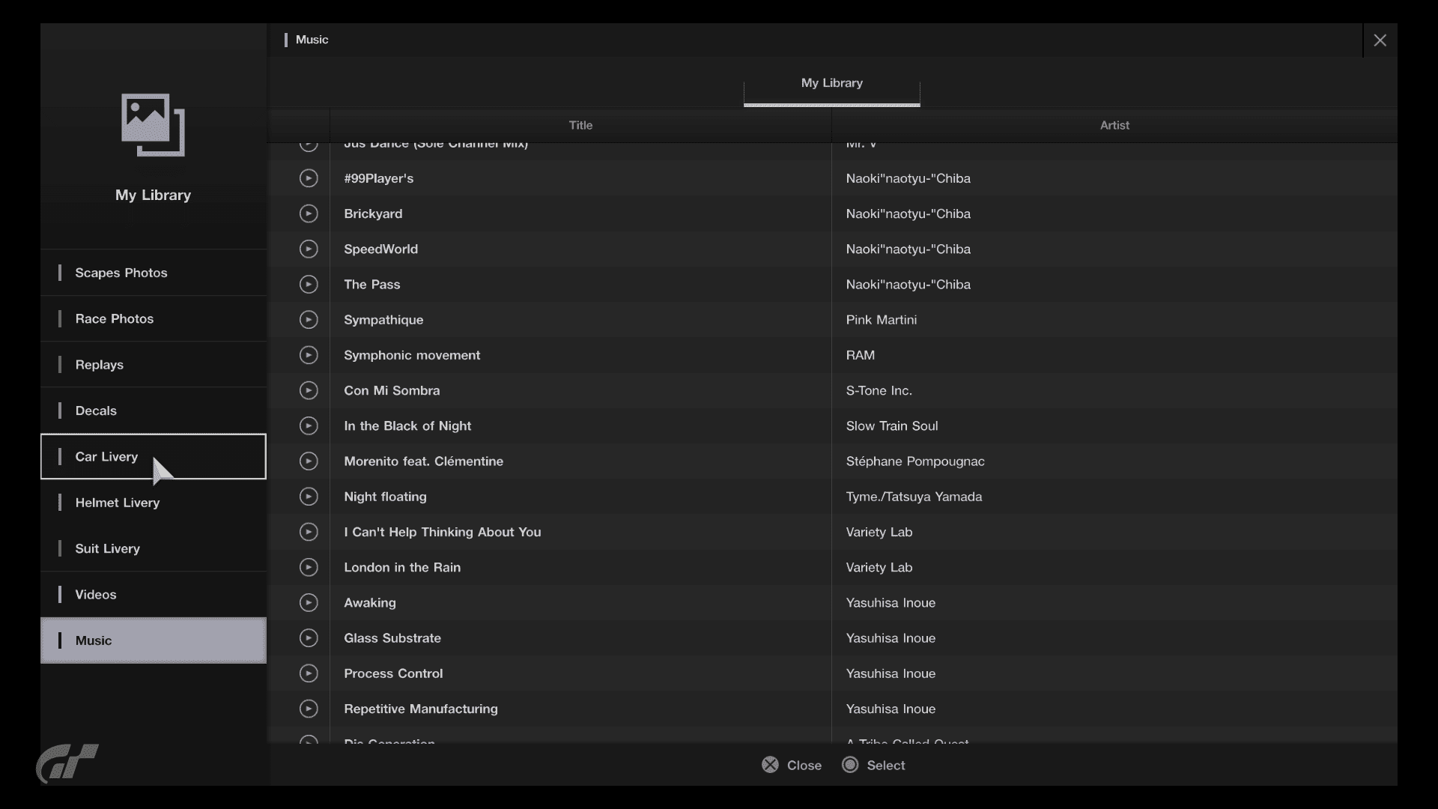Play the SpeedWorld track
This screenshot has width=1438, height=809.
(x=309, y=249)
